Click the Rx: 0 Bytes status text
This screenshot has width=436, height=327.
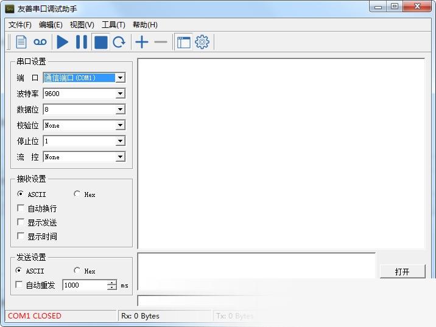coord(140,316)
